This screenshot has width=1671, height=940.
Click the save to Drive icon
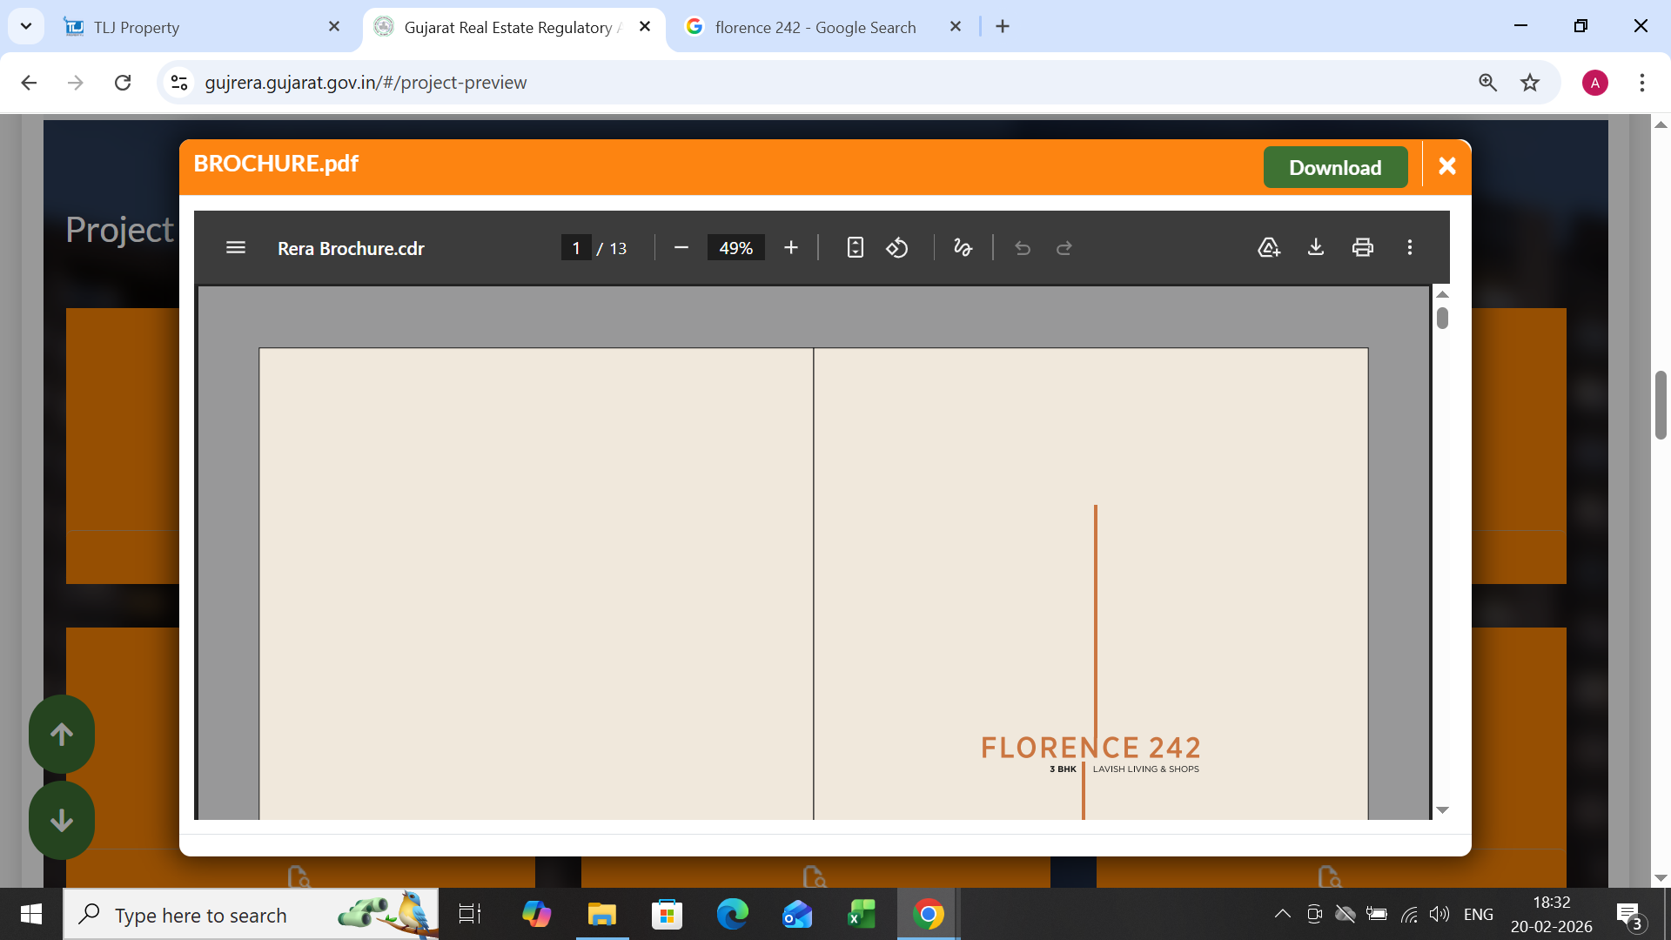pos(1269,248)
